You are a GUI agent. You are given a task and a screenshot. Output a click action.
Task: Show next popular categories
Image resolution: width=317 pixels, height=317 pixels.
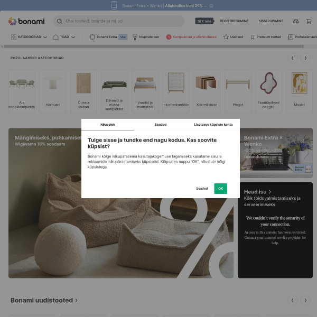305,58
